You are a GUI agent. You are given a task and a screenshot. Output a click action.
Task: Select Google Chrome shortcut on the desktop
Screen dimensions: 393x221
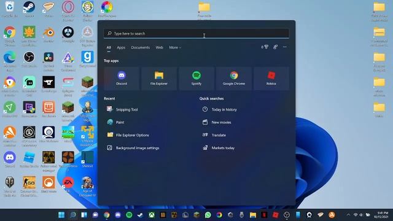click(10, 36)
